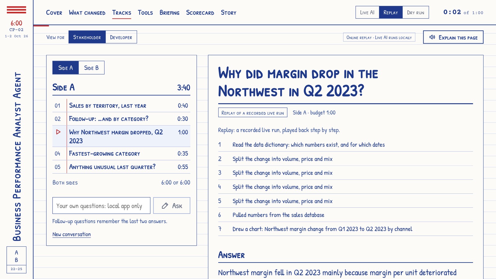Select track 04 Fastest-growing category
Viewport: 496px width, 279px height.
point(121,153)
